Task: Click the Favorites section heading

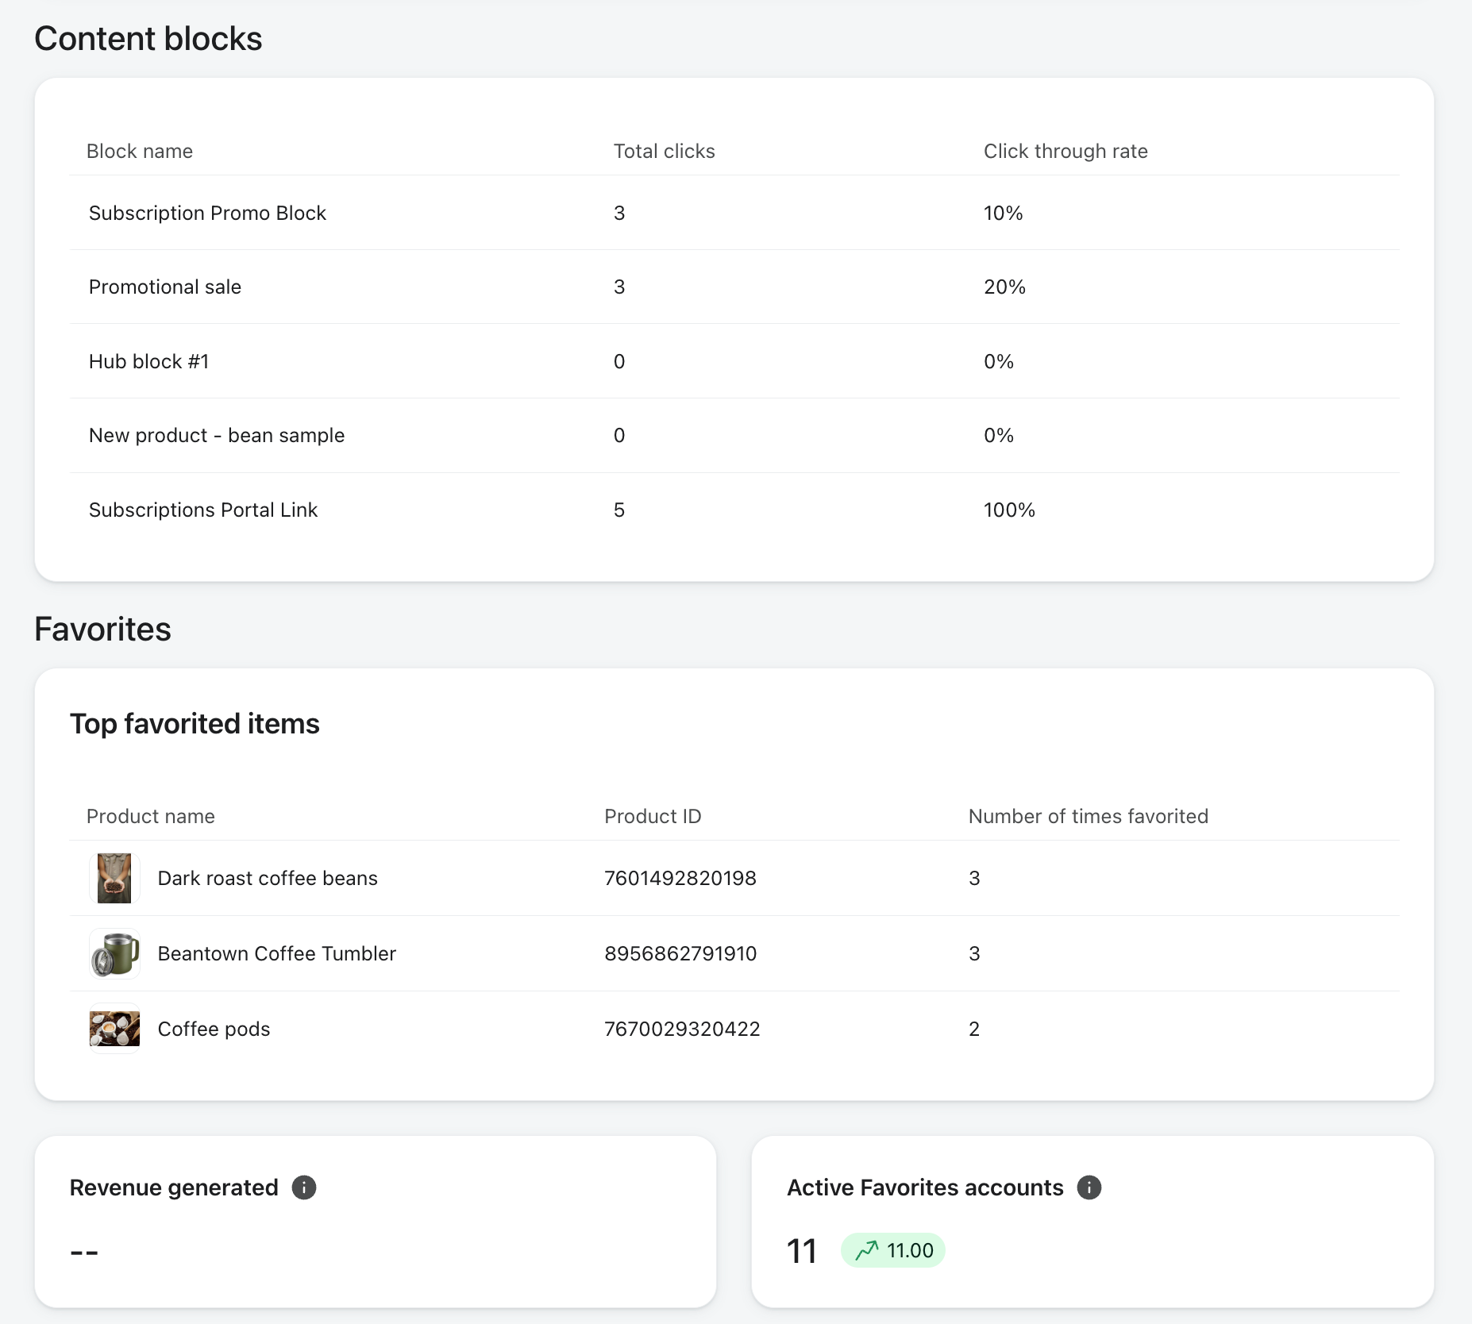Action: (103, 629)
